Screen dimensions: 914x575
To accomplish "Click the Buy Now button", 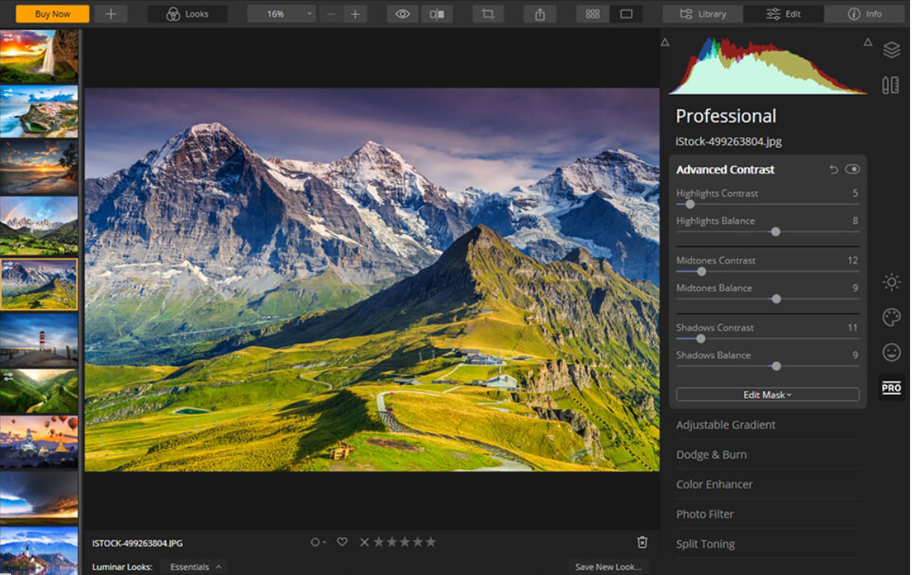I will tap(52, 14).
